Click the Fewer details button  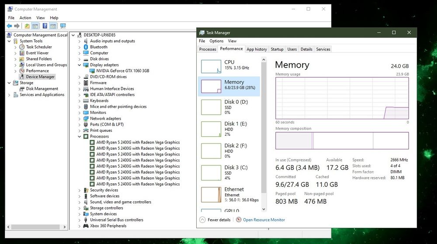[215, 220]
